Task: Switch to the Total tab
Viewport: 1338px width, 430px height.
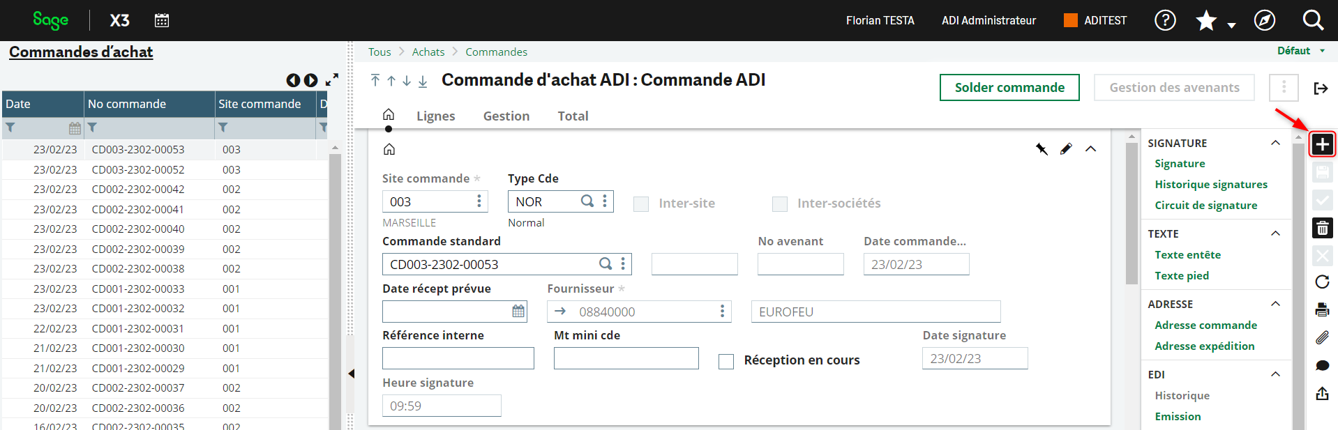Action: [x=573, y=116]
